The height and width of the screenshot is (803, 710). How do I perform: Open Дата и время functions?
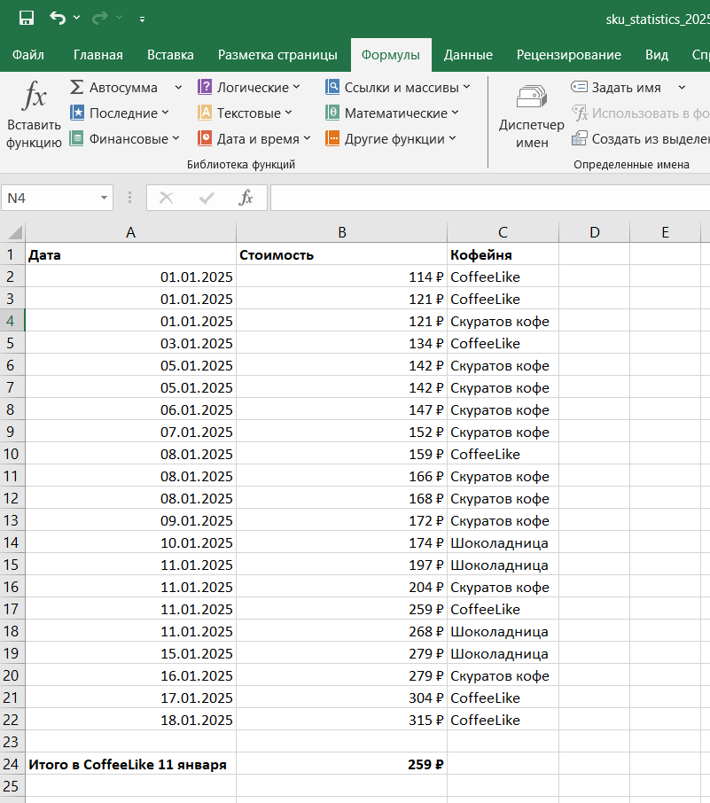pos(254,138)
